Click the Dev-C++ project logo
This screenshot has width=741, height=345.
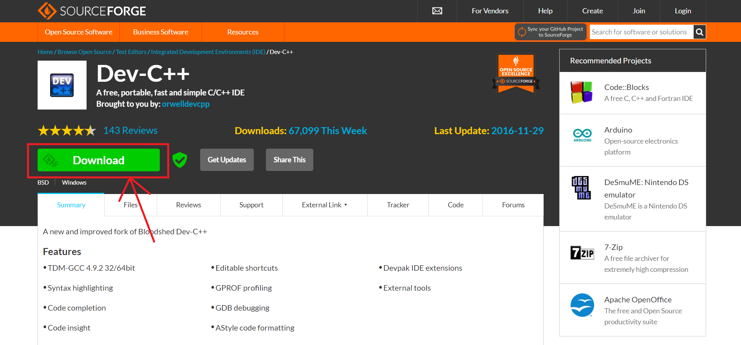[x=62, y=85]
